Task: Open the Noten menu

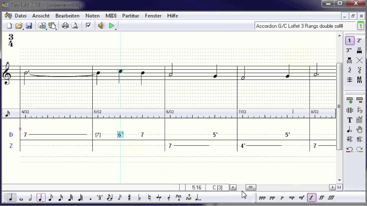Action: click(x=93, y=16)
